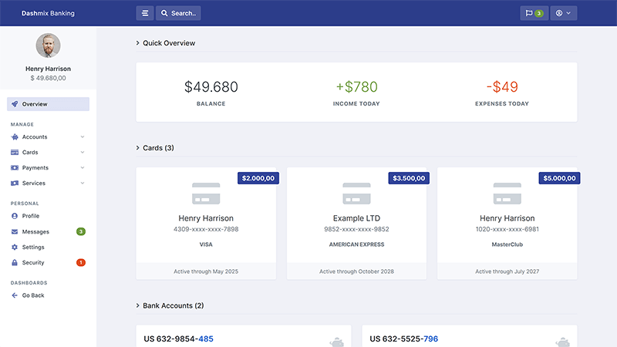The image size is (617, 347).
Task: Expand the Cards sidebar submenu
Action: 48,153
